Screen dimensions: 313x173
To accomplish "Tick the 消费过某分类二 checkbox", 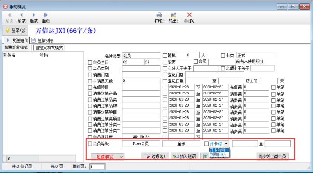I will coord(90,131).
